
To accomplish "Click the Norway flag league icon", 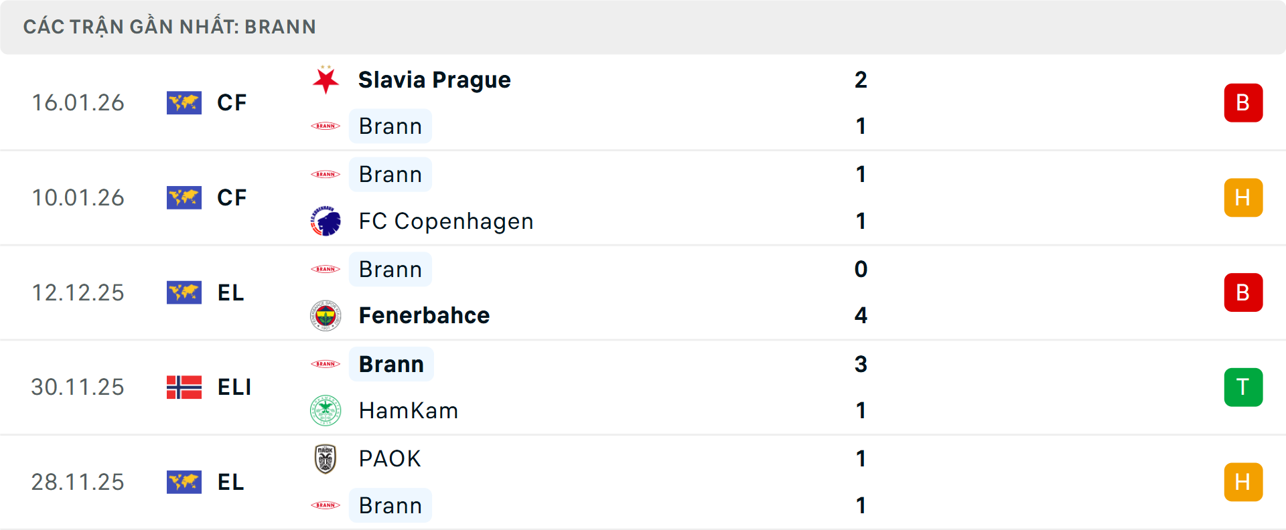I will coord(184,387).
